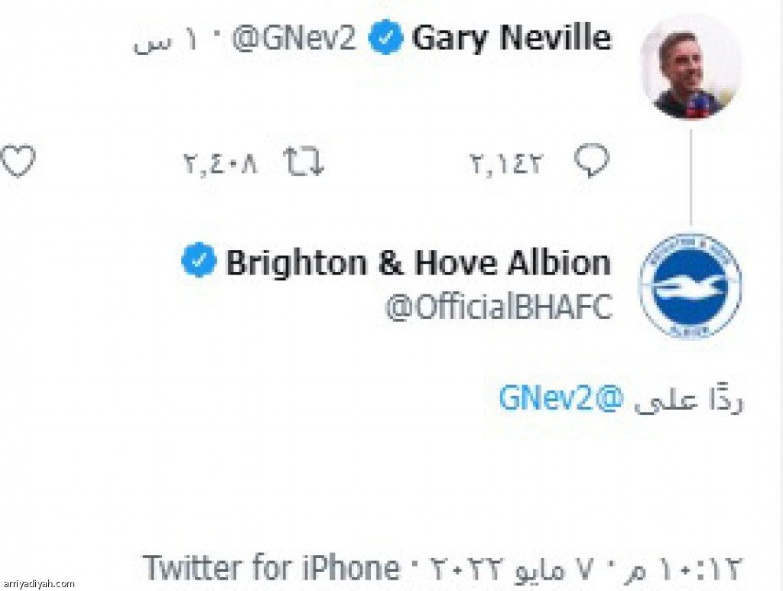Click Brighton & Hove Albion's verified badge
Image resolution: width=783 pixels, height=591 pixels.
[199, 260]
